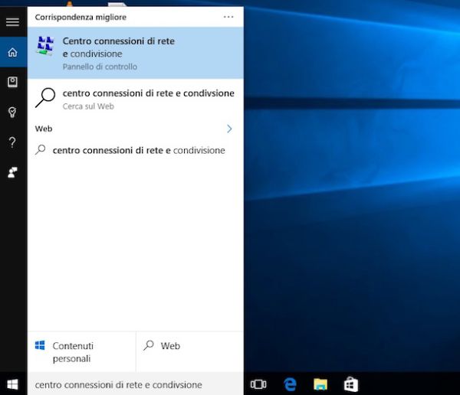This screenshot has height=395, width=460.
Task: Open the lightbulb Reminders icon
Action: click(x=12, y=113)
